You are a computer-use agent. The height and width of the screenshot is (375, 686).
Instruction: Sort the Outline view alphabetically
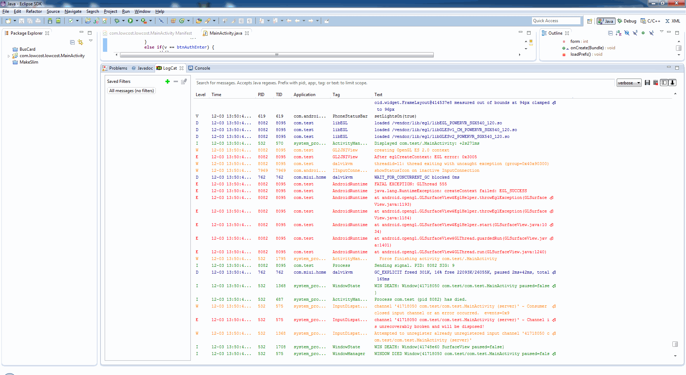(618, 33)
